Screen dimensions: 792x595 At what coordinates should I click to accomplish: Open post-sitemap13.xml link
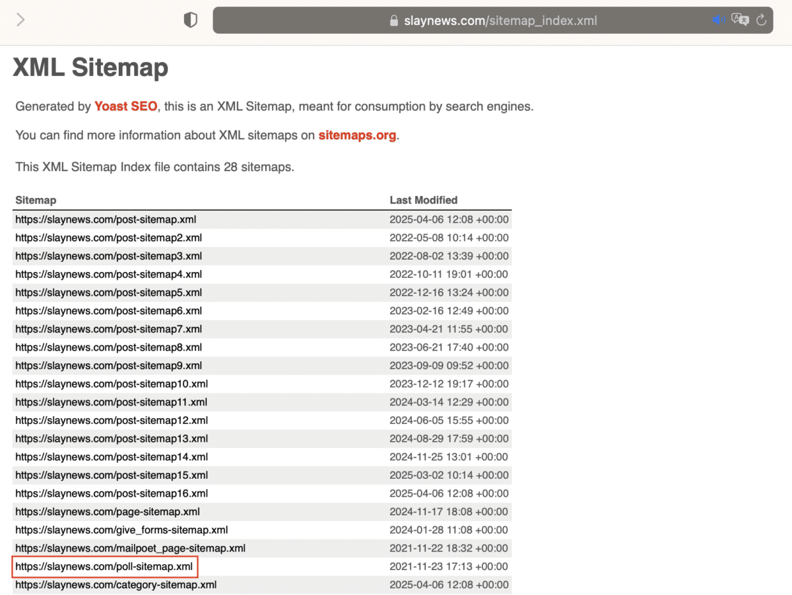112,438
